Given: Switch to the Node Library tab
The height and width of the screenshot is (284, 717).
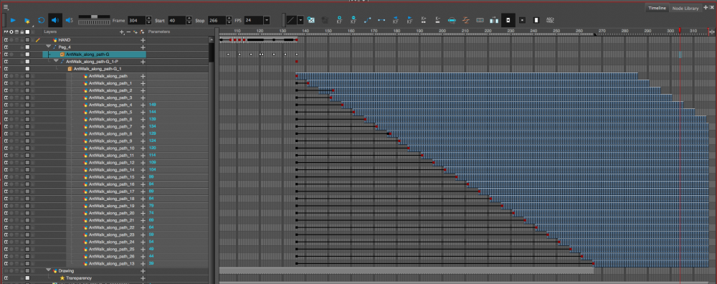Looking at the screenshot, I should 685,8.
